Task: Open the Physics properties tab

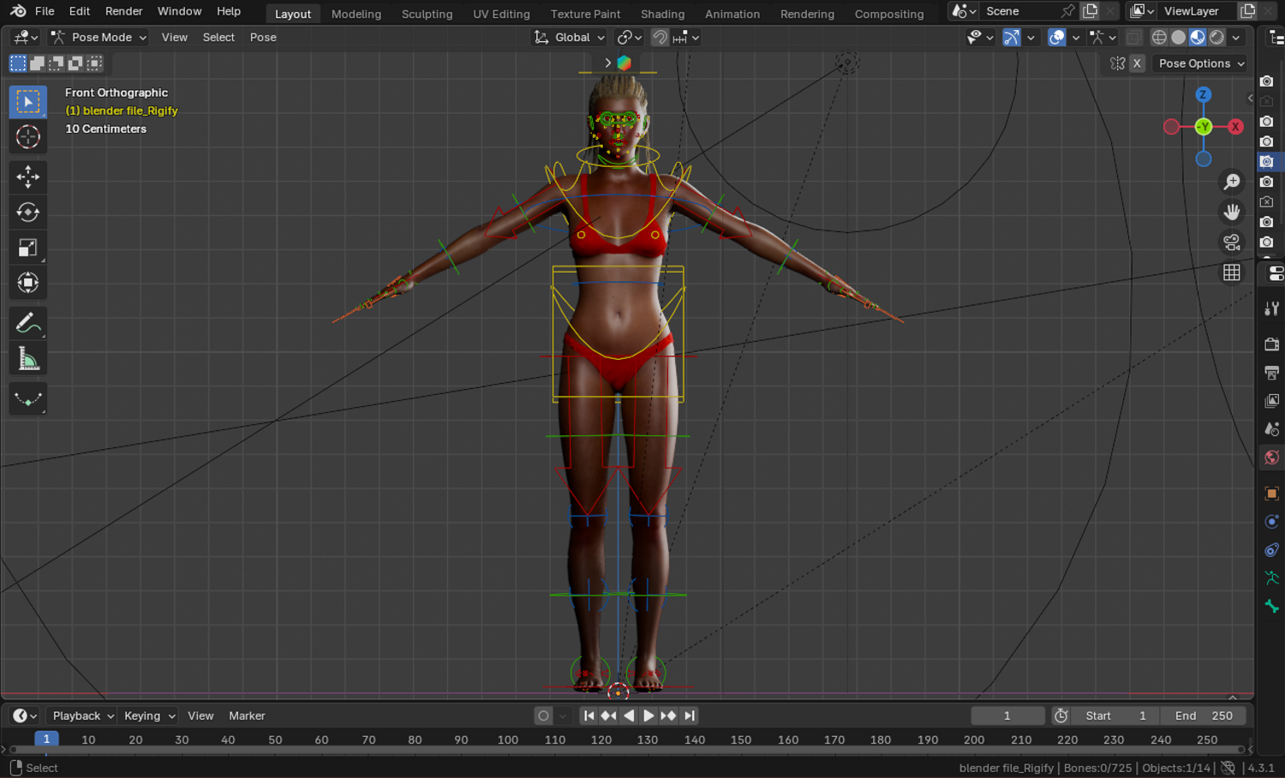Action: pyautogui.click(x=1272, y=522)
